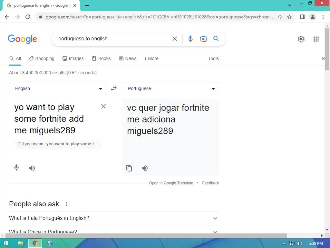330x248 pixels.
Task: Open search Tools options
Action: (x=213, y=59)
